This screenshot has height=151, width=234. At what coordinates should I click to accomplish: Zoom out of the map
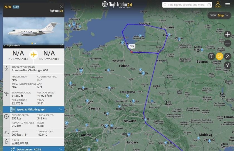(228, 43)
